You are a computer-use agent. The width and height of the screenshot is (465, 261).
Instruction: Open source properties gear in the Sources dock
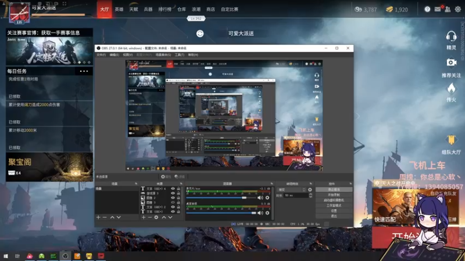pos(156,217)
